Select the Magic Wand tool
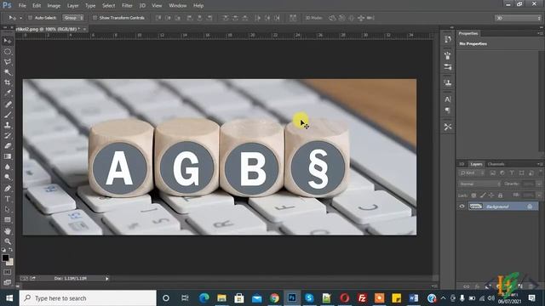 (x=8, y=72)
